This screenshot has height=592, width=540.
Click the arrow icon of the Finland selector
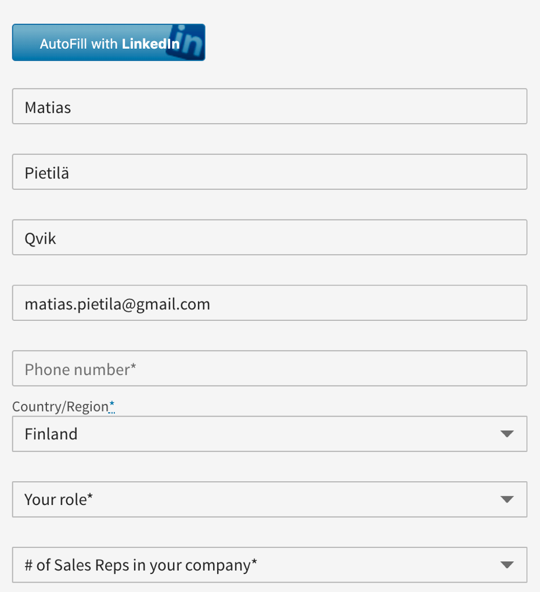pyautogui.click(x=507, y=434)
